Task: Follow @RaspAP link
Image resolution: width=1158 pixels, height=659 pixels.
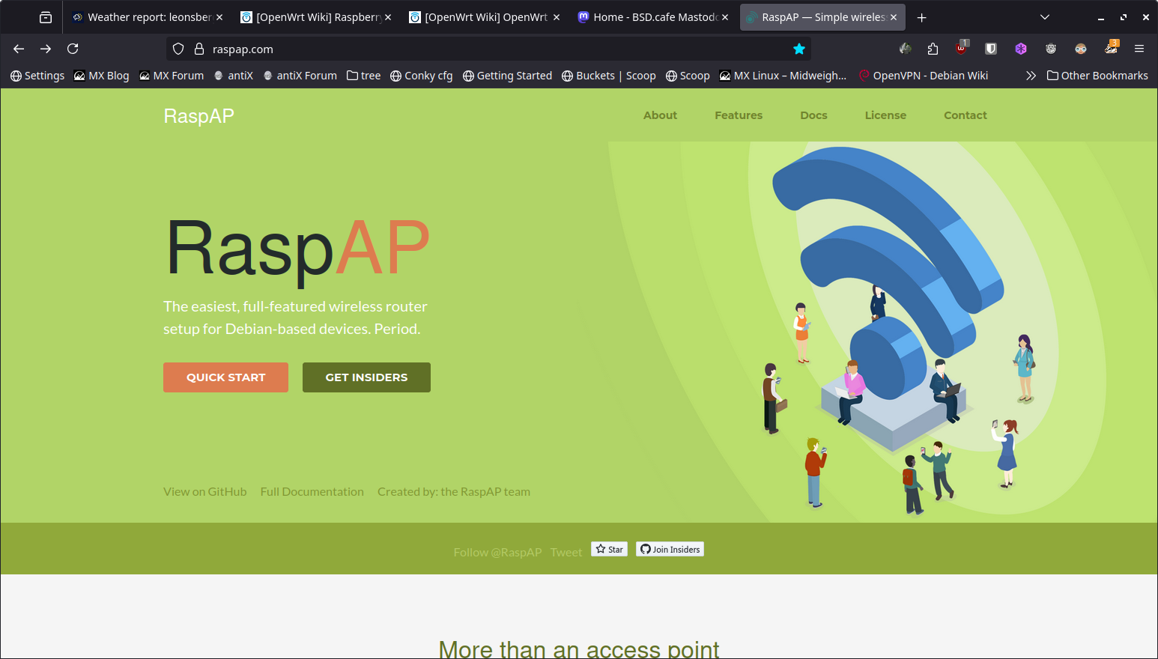Action: point(497,552)
